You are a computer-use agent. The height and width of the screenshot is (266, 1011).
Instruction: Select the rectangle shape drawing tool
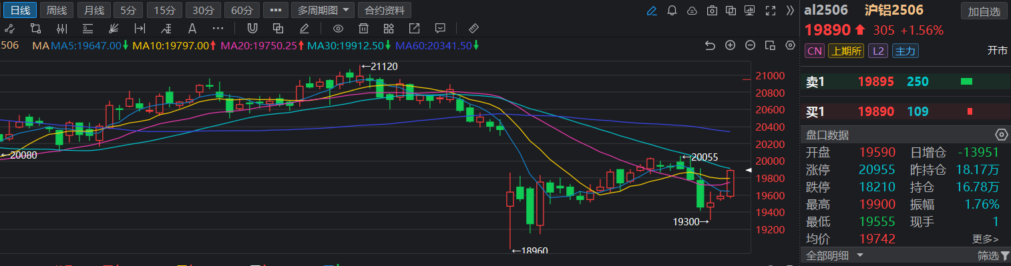[x=36, y=28]
